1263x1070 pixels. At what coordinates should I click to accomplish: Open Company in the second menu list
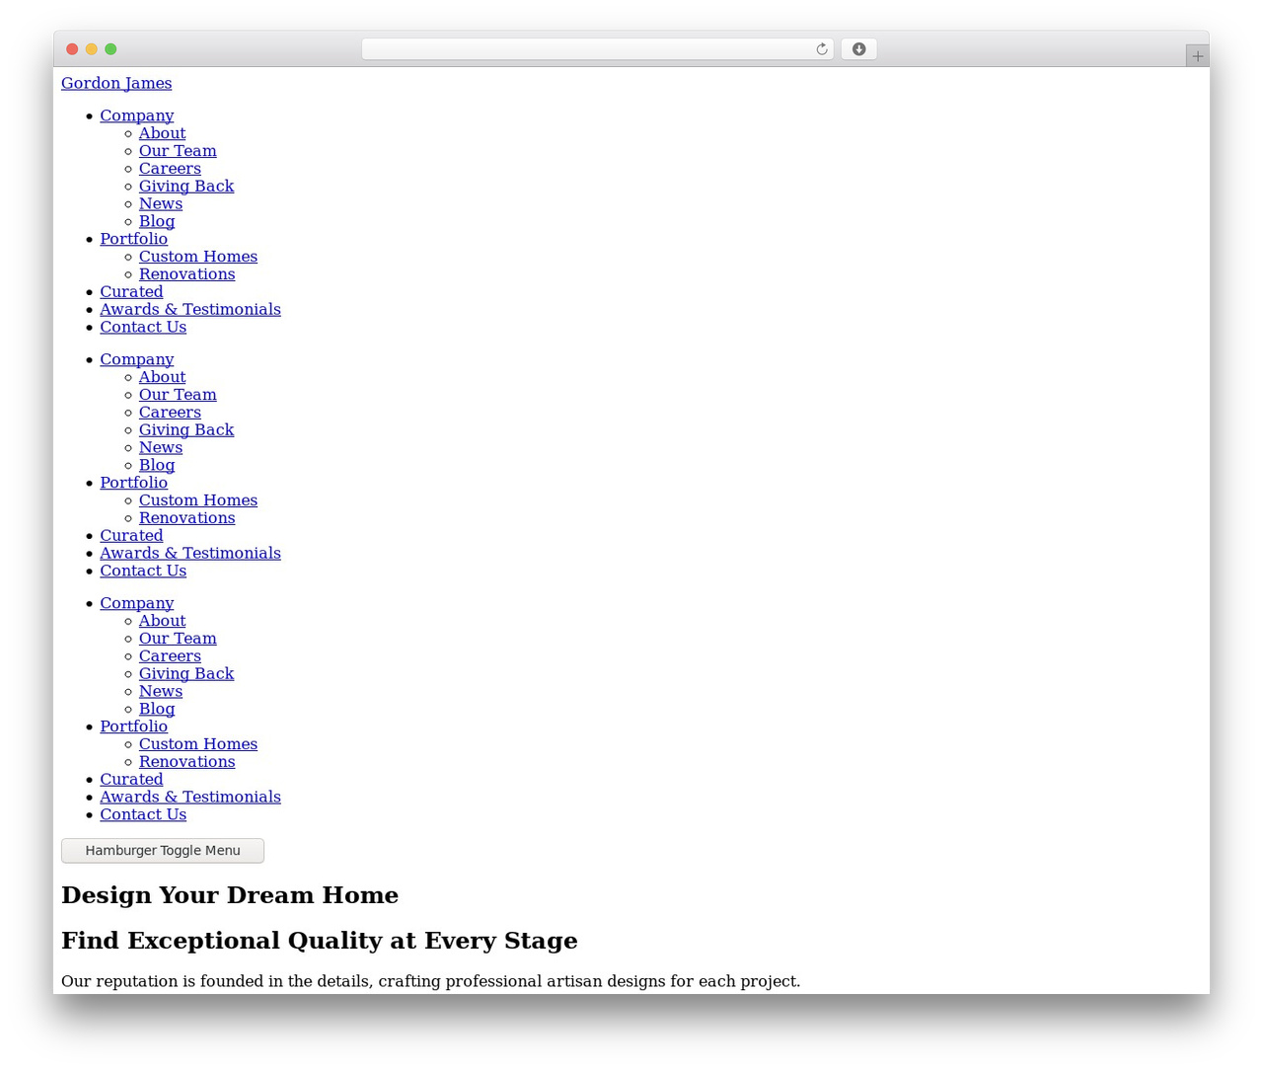click(136, 359)
